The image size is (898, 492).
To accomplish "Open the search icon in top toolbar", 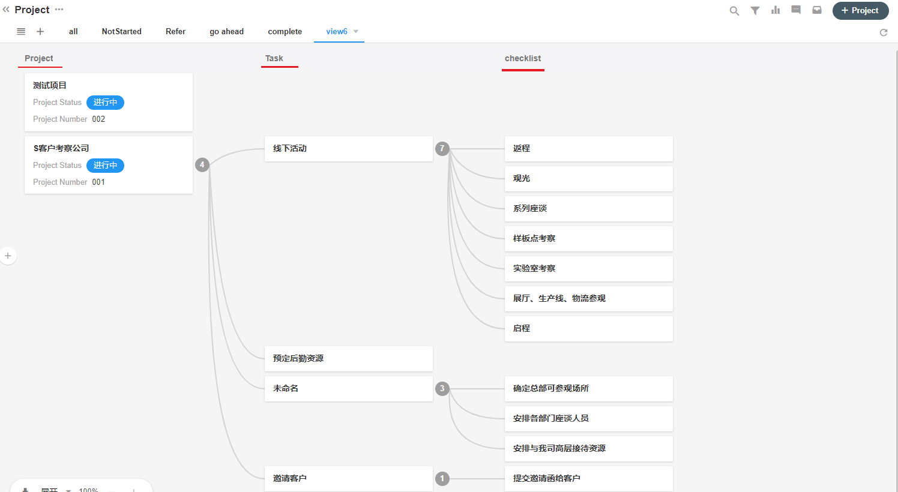I will [734, 11].
